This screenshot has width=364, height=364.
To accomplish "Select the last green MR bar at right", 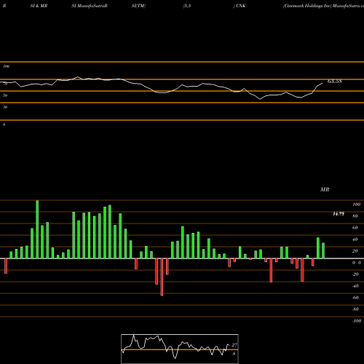I will pyautogui.click(x=323, y=250).
